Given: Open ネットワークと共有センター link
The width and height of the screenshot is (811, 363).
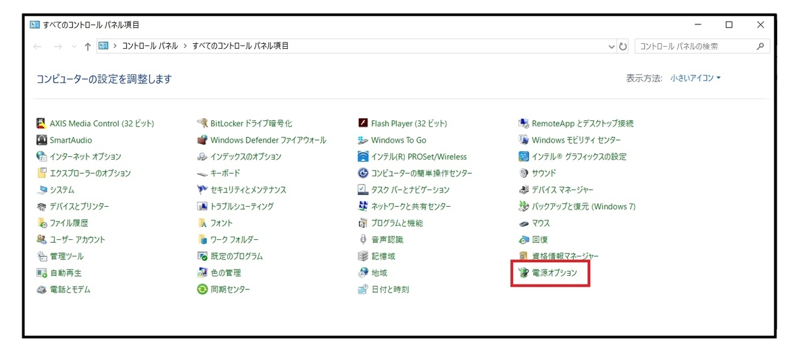Looking at the screenshot, I should point(411,206).
